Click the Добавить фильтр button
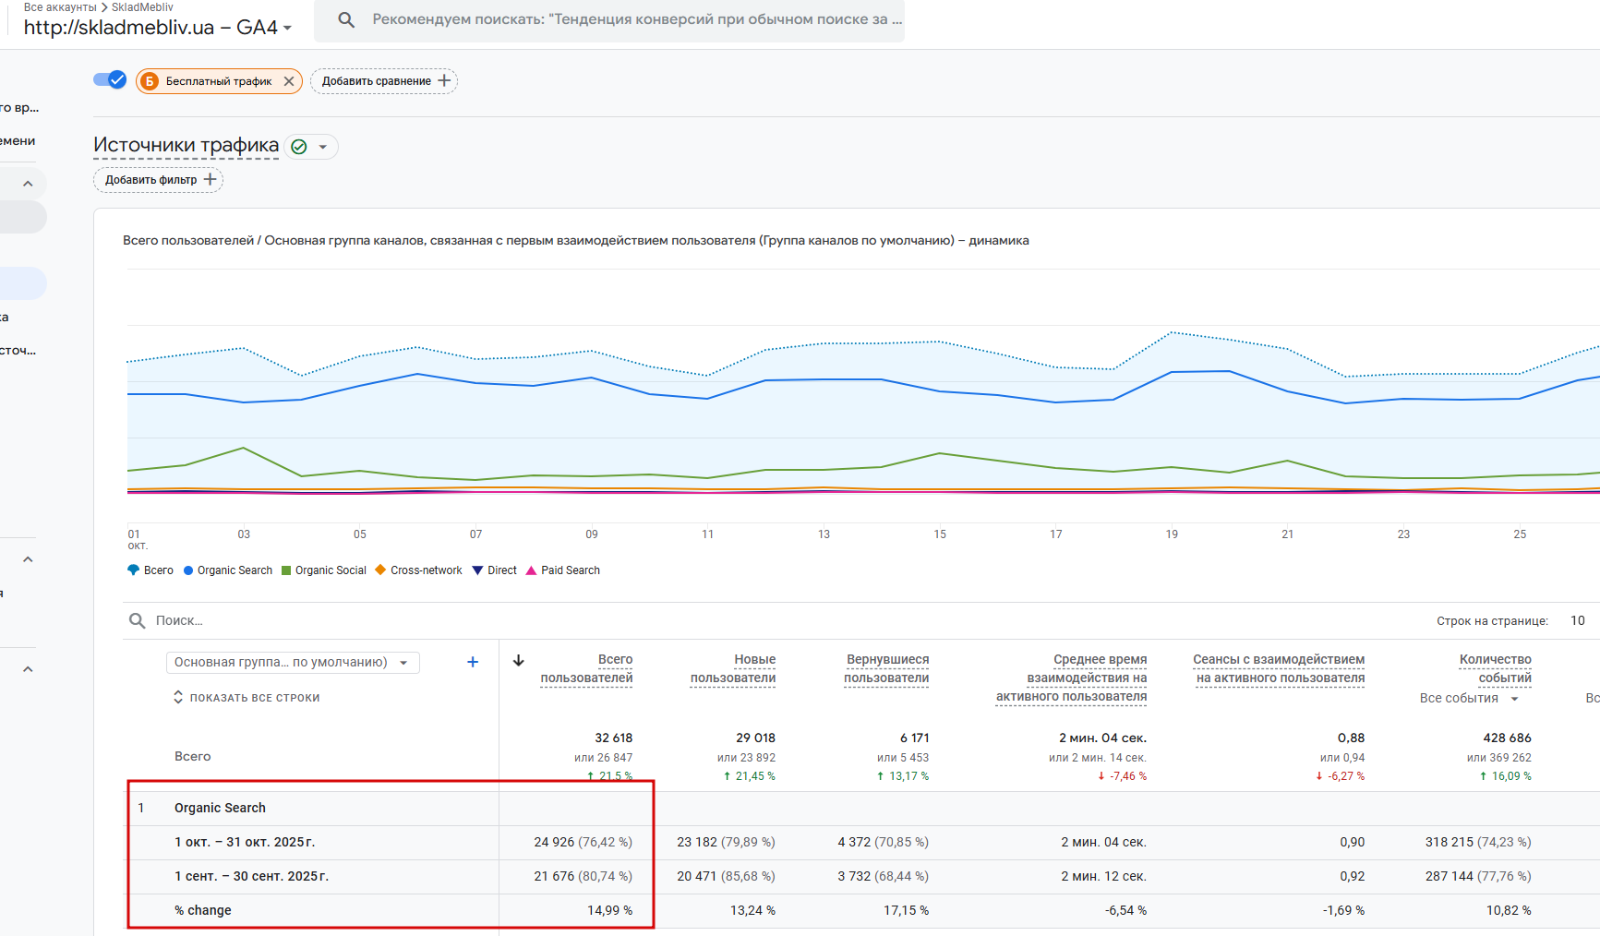This screenshot has height=936, width=1600. click(x=159, y=180)
